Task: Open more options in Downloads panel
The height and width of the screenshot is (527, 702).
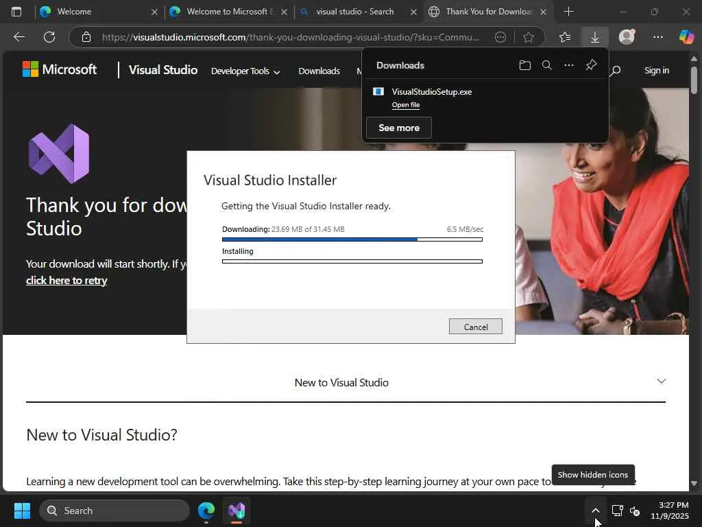Action: point(568,65)
